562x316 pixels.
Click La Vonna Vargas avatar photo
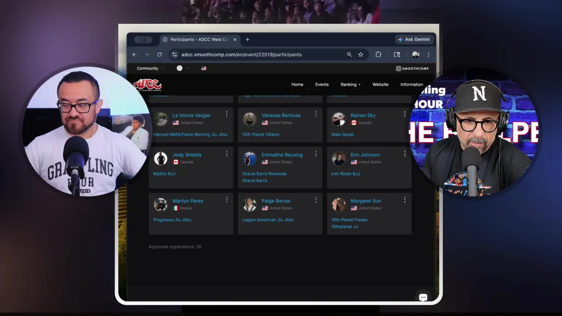point(161,119)
